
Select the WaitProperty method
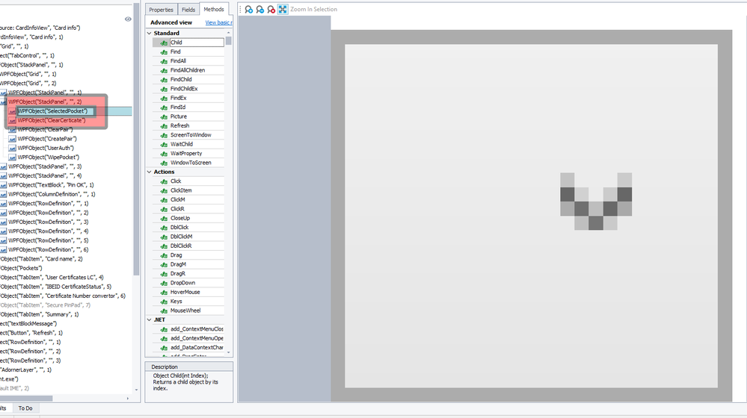pos(186,154)
